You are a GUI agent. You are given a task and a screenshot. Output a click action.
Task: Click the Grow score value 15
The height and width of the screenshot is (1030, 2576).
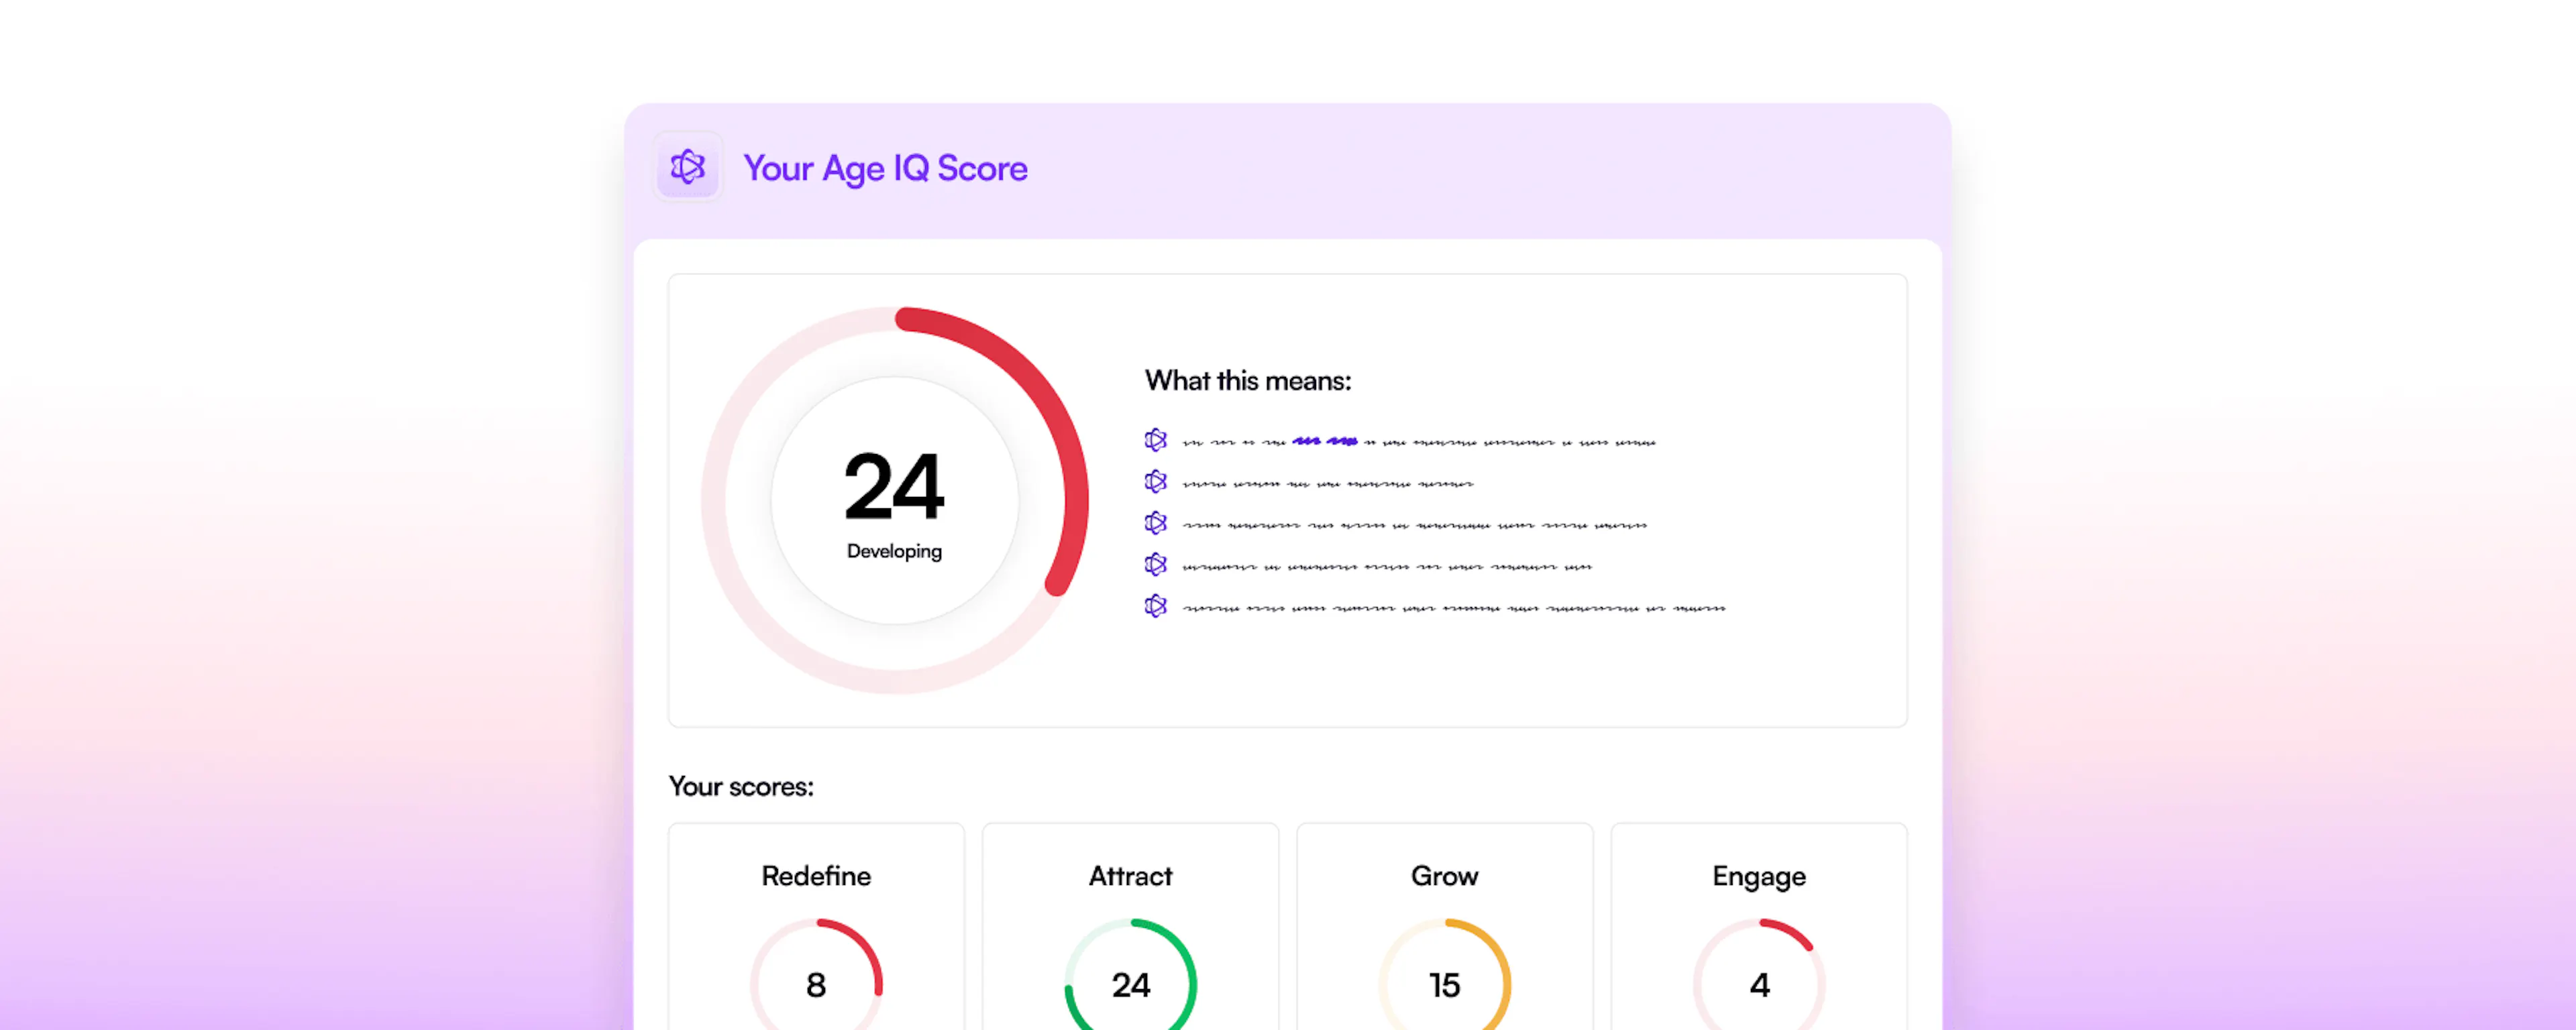click(1444, 985)
